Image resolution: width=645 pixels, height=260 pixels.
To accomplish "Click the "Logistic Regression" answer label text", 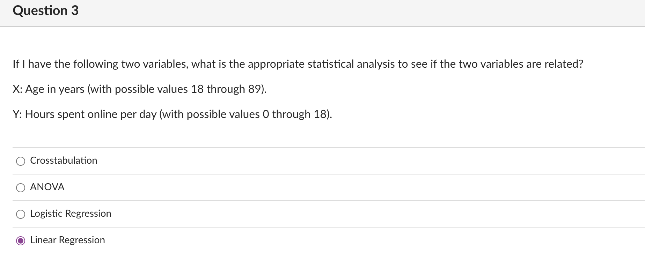I will (x=71, y=214).
